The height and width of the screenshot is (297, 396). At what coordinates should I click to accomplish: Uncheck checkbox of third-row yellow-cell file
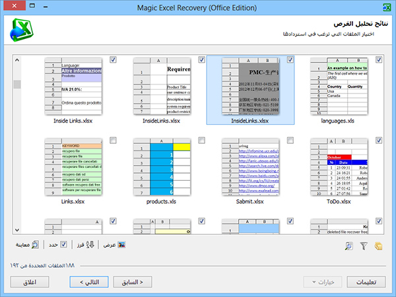pos(201,221)
